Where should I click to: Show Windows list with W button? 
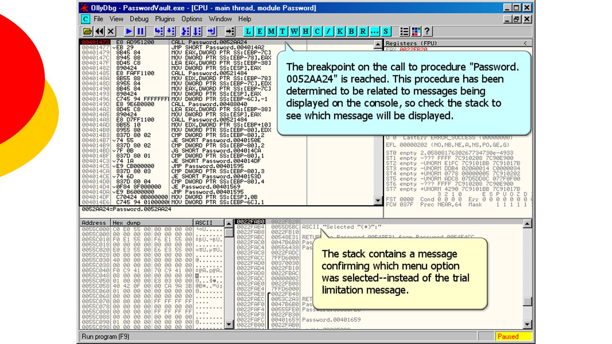(294, 32)
